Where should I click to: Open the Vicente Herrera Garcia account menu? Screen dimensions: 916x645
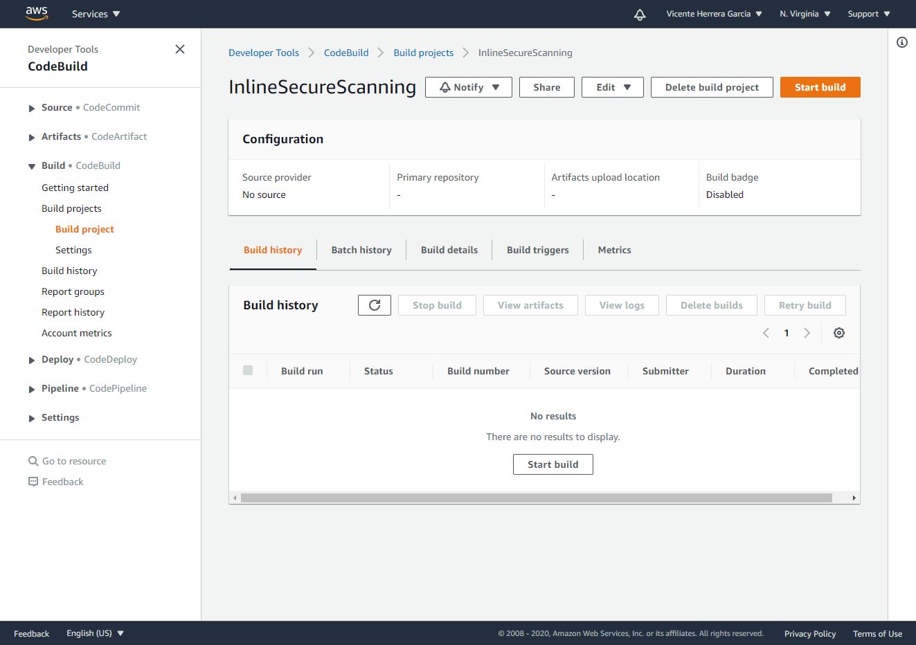pyautogui.click(x=714, y=14)
